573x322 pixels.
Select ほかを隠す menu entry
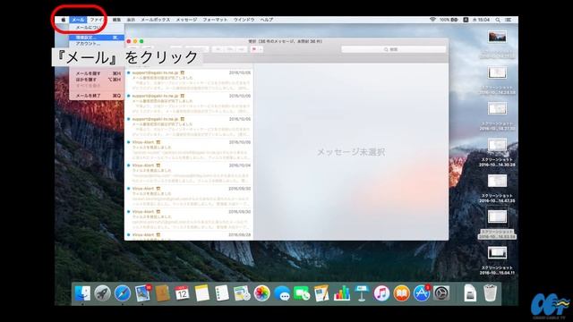pyautogui.click(x=97, y=80)
